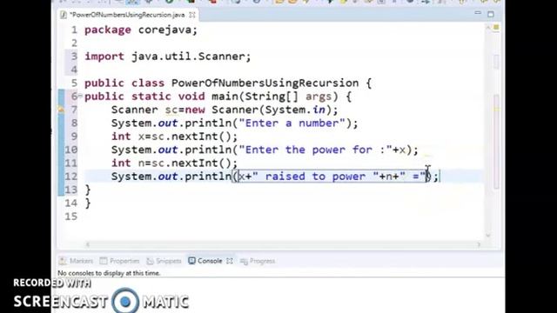Image resolution: width=557 pixels, height=313 pixels.
Task: Collapse the main method fold at line 6
Action: (80, 96)
